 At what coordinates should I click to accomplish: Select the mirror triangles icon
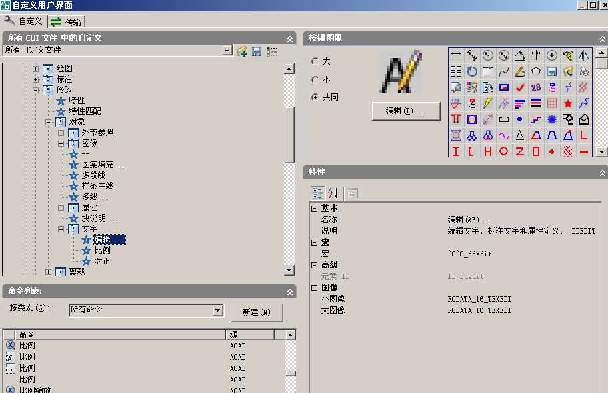583,55
